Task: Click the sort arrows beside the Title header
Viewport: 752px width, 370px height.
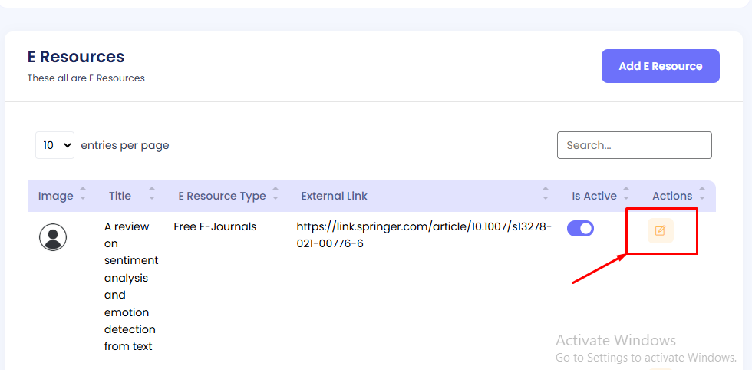Action: click(152, 196)
